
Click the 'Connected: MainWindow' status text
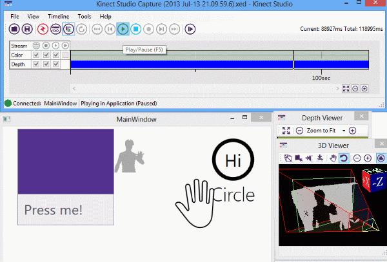pyautogui.click(x=45, y=104)
